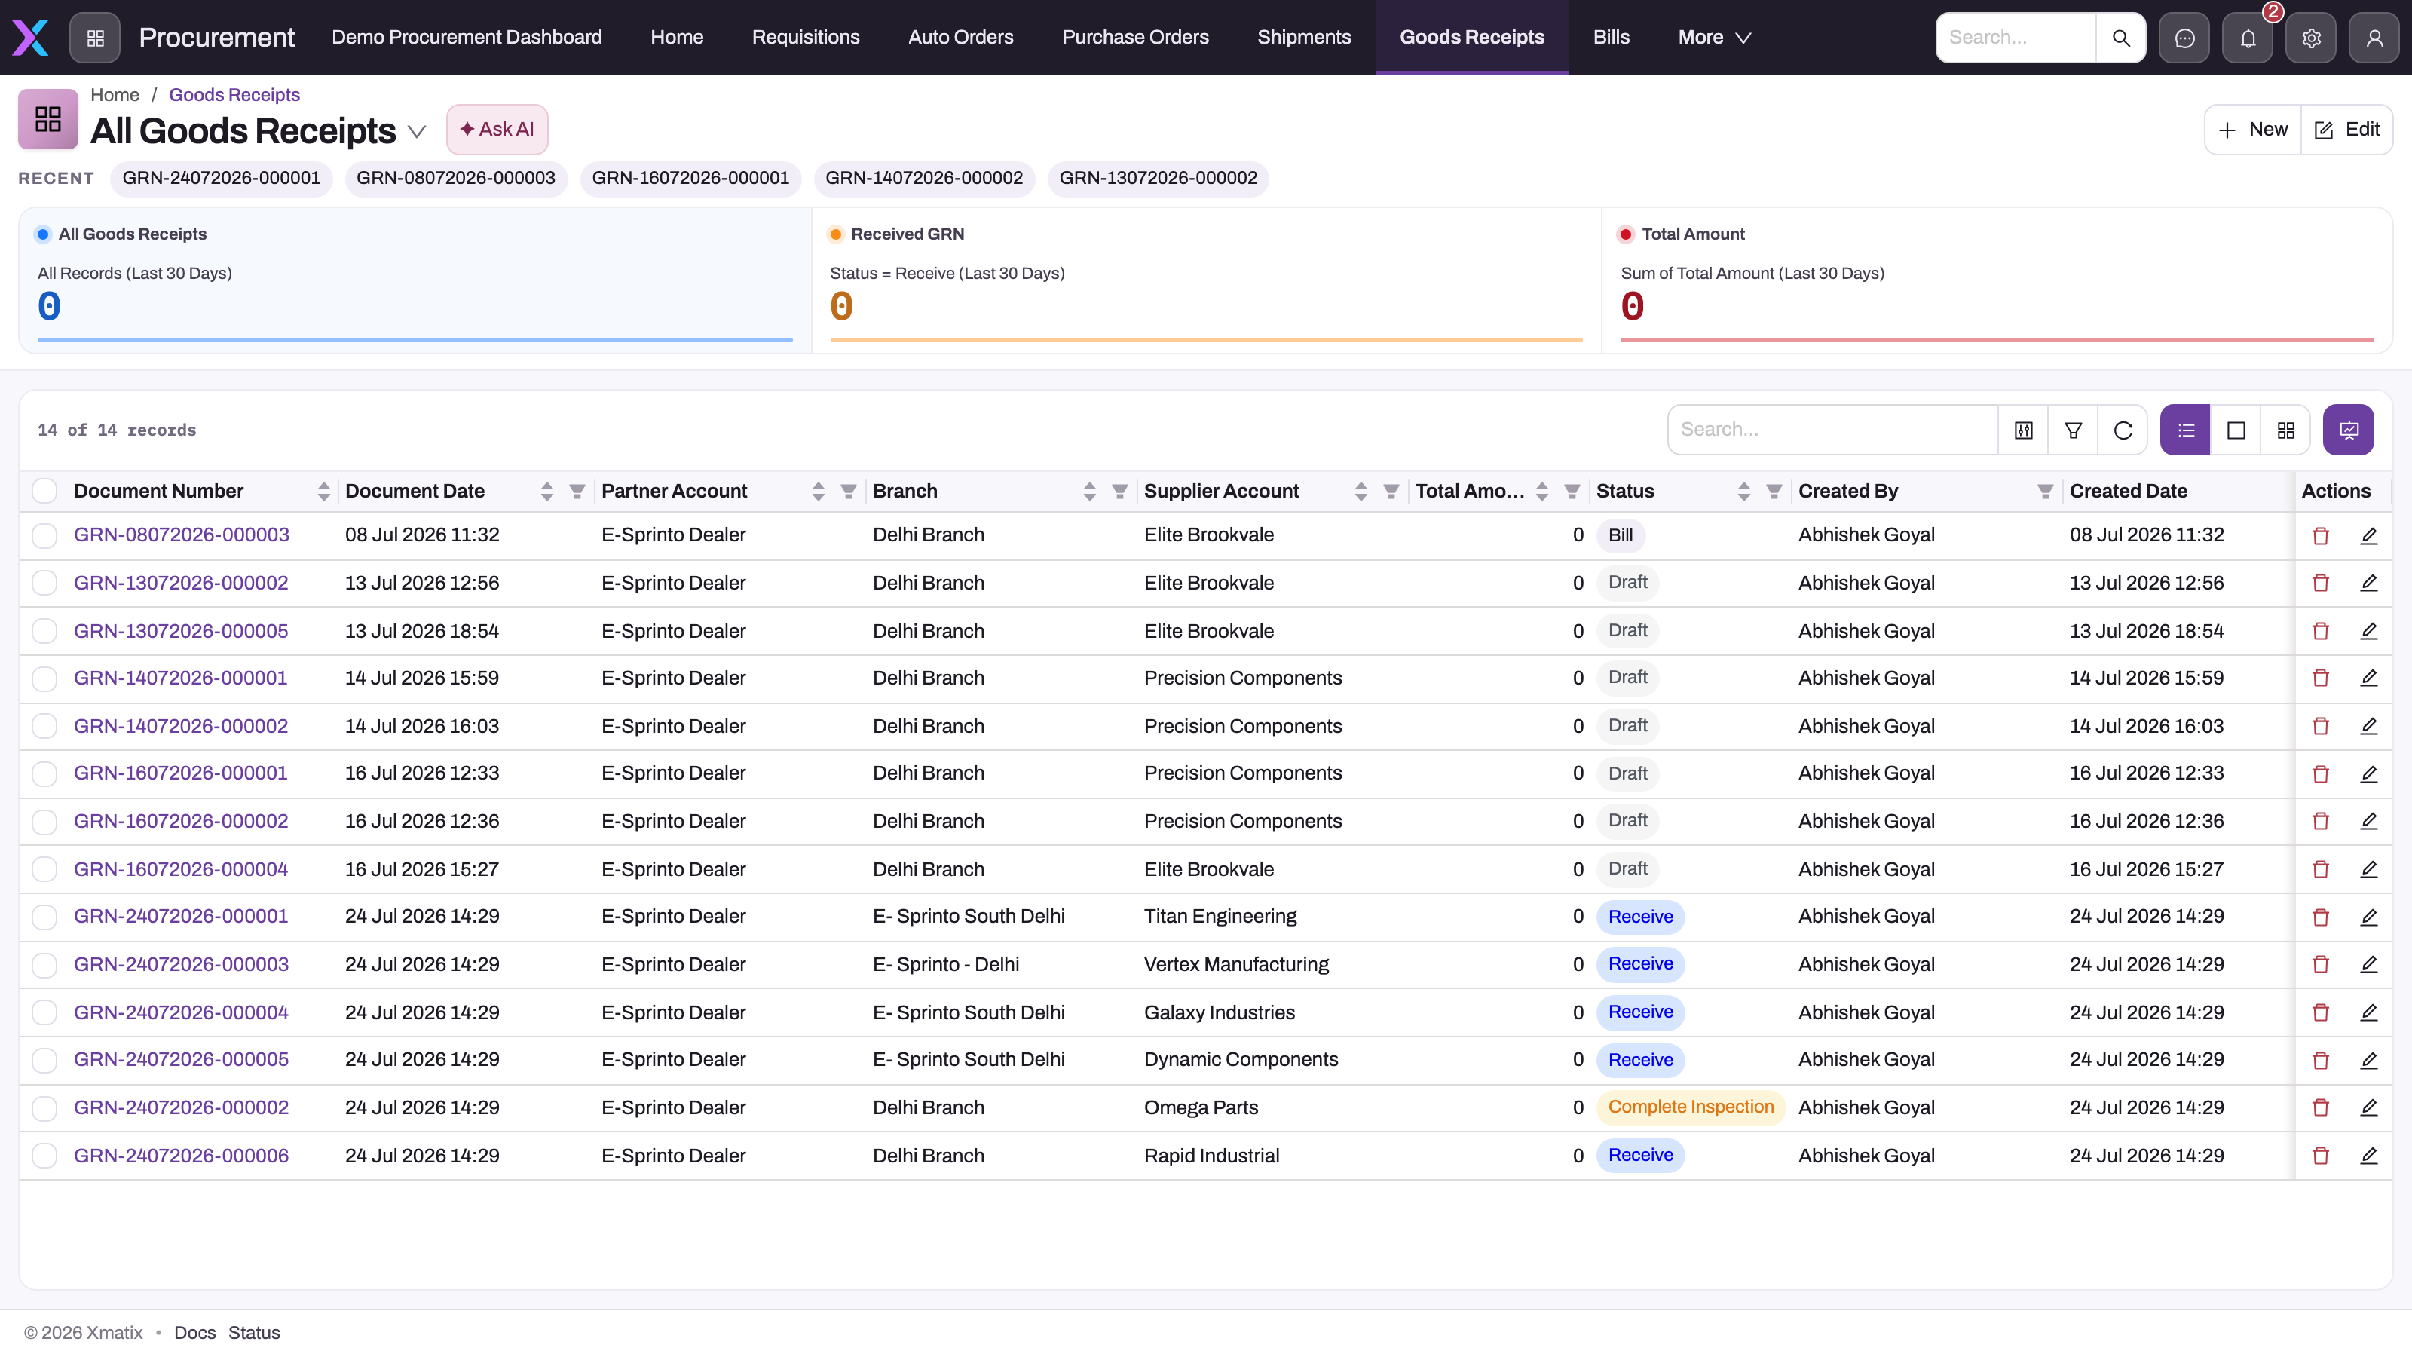Delete GRN-14072026-000001 row
2412x1357 pixels.
2320,678
